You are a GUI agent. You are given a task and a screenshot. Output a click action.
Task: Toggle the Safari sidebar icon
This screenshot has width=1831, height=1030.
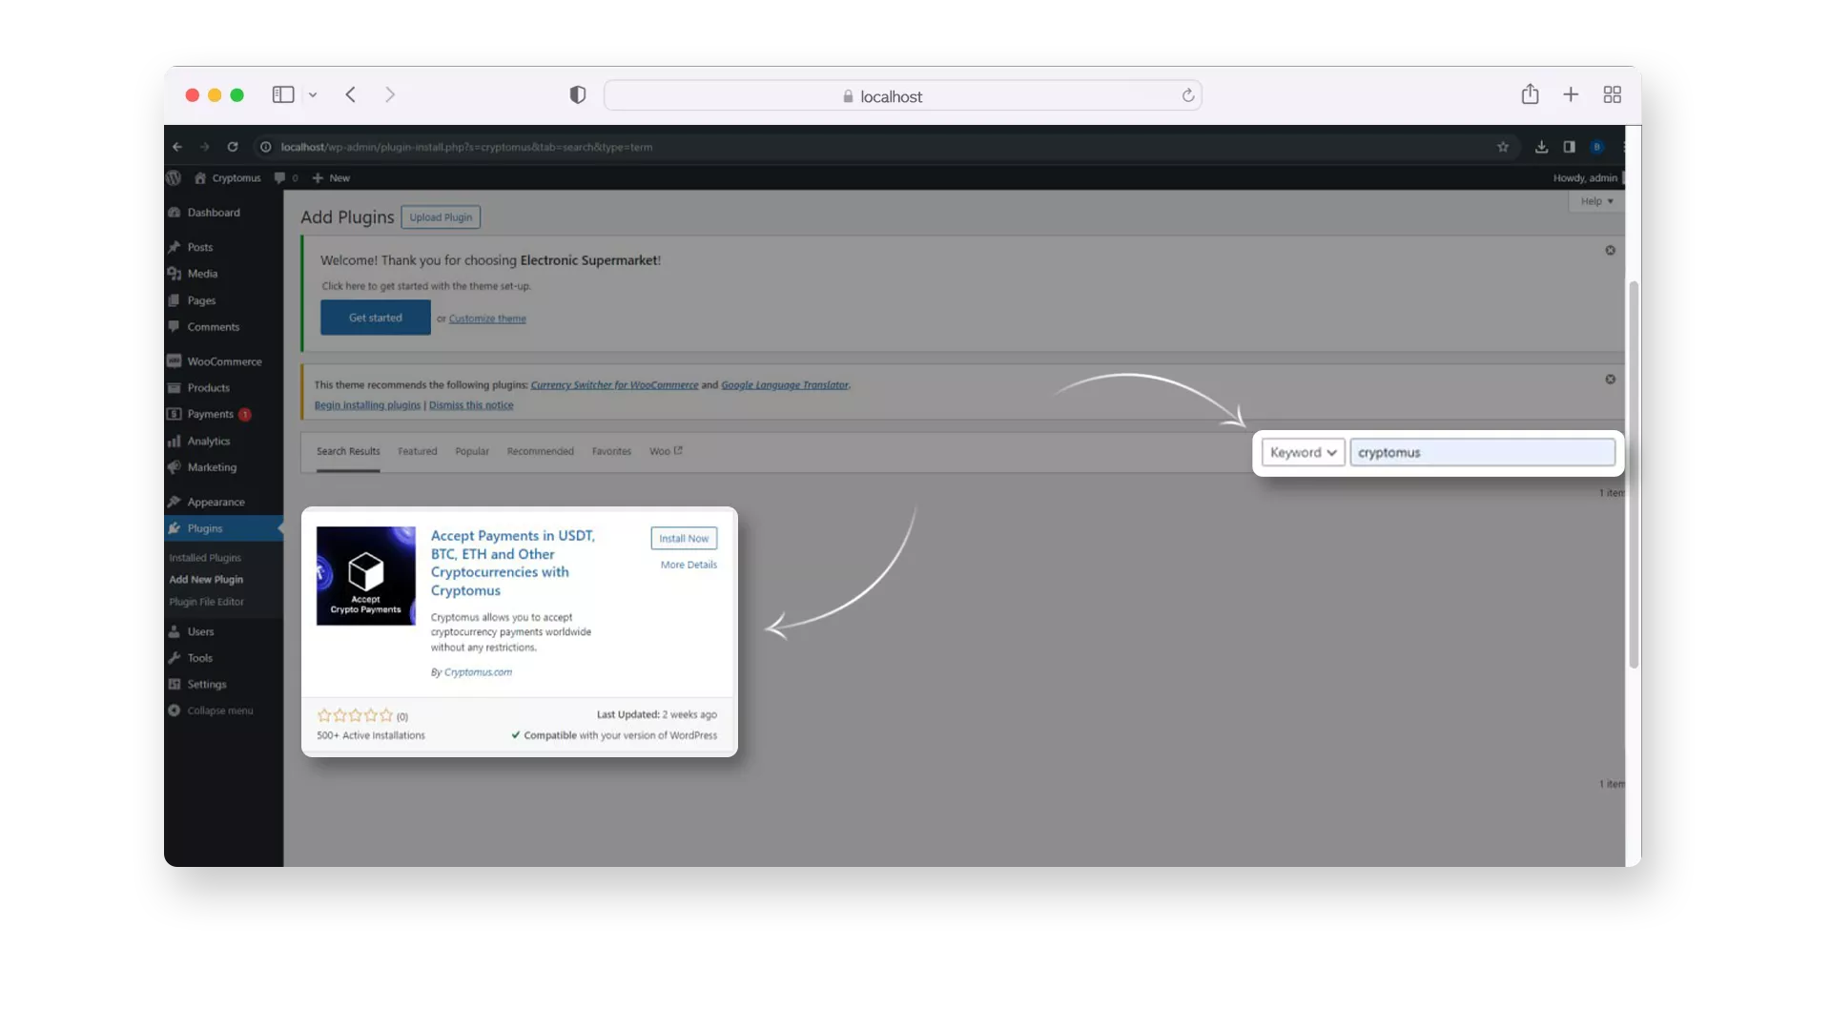283,94
